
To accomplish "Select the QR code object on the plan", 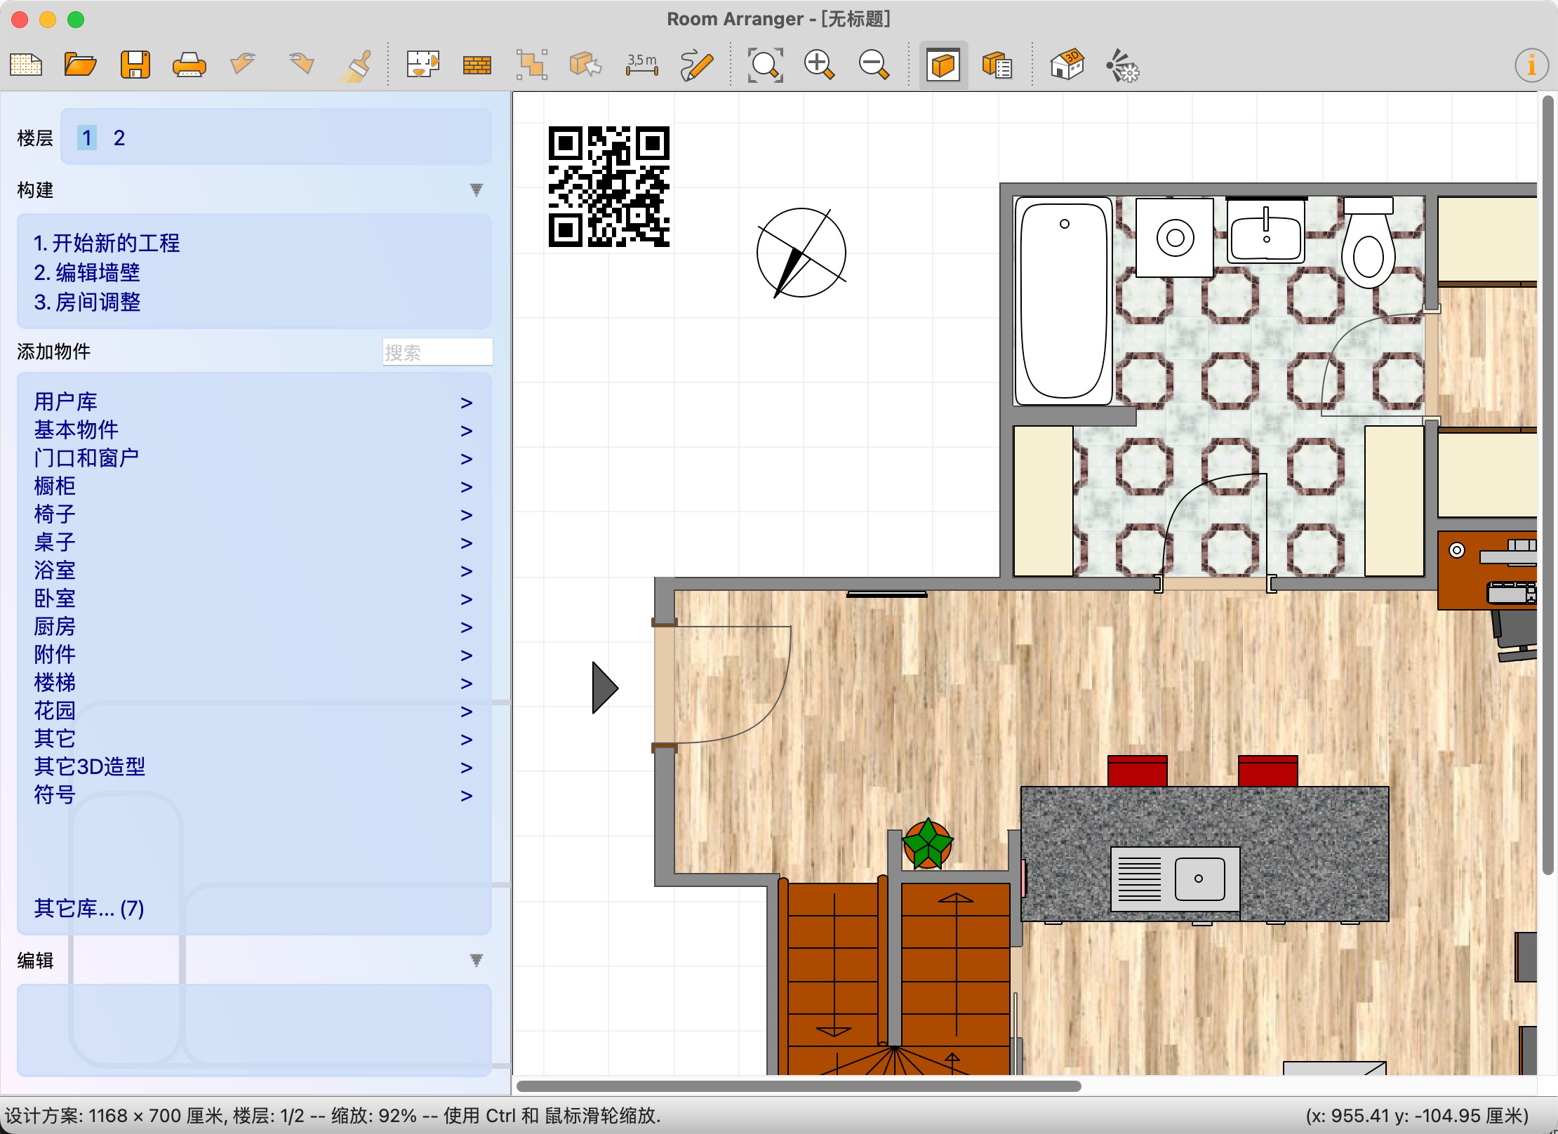I will 609,187.
